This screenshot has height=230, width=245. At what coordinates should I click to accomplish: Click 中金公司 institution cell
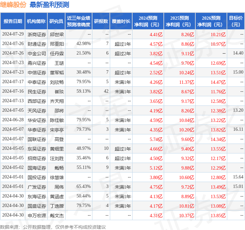point(37,54)
